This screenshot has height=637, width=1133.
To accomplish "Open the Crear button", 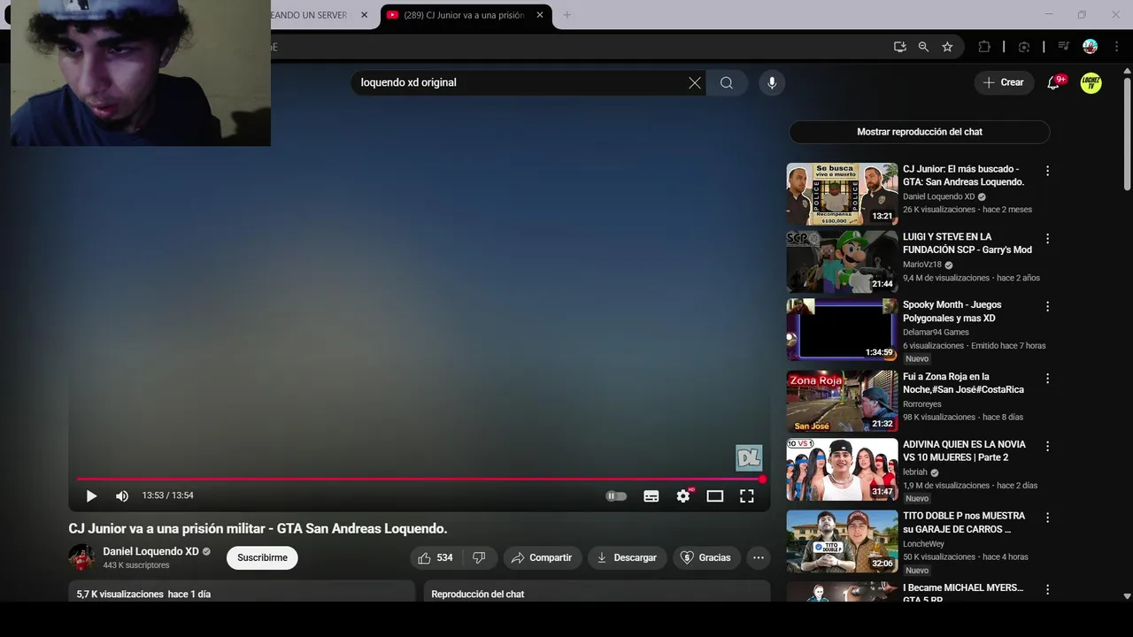I will [x=1005, y=82].
